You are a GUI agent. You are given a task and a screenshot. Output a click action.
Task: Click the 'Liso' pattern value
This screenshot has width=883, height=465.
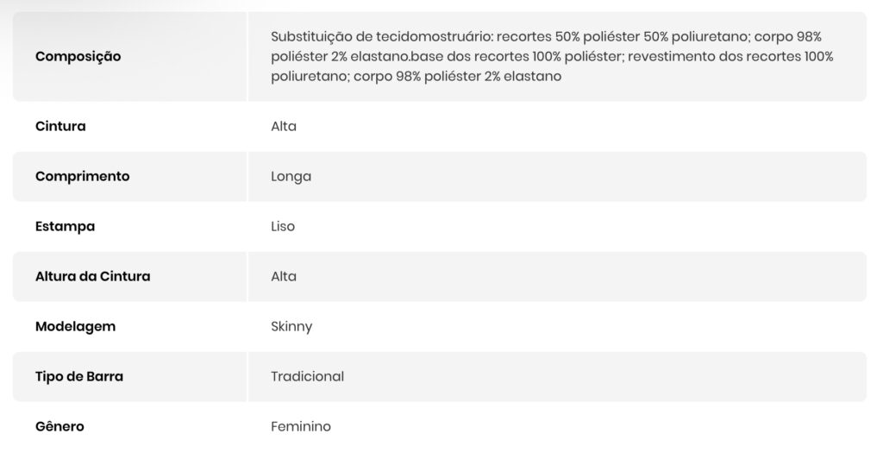pyautogui.click(x=283, y=226)
